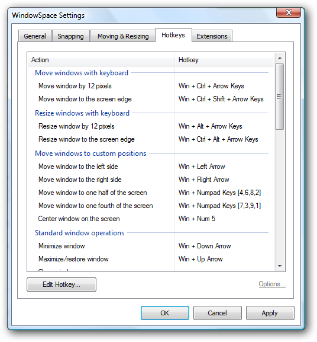Image resolution: width=317 pixels, height=342 pixels.
Task: Click 'Win + Numpad Keys [7,3,9,1]' value
Action: point(219,206)
